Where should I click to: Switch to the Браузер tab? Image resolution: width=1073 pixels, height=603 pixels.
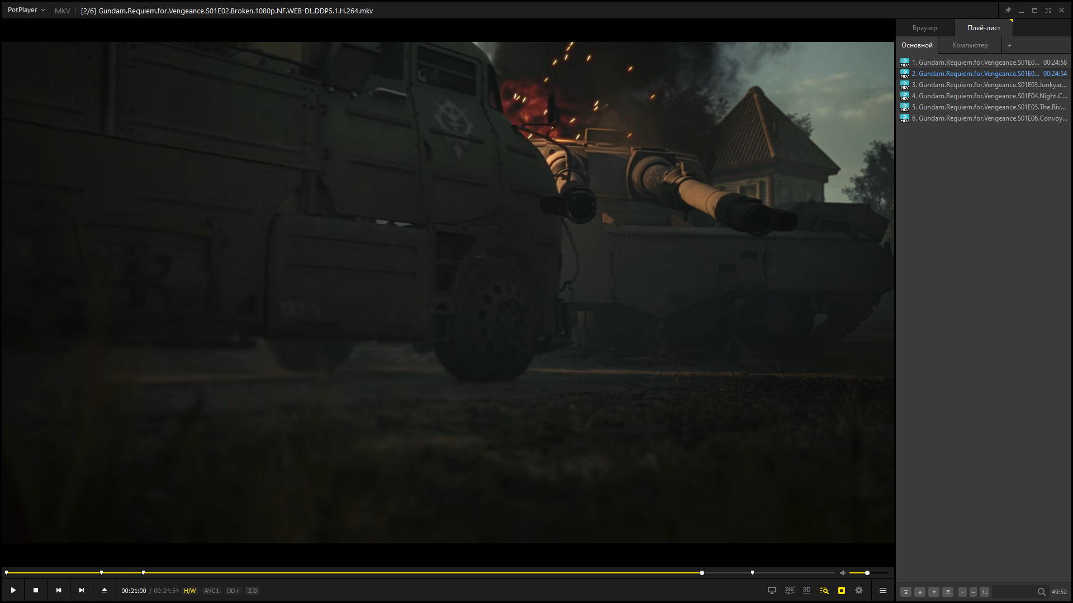[924, 28]
